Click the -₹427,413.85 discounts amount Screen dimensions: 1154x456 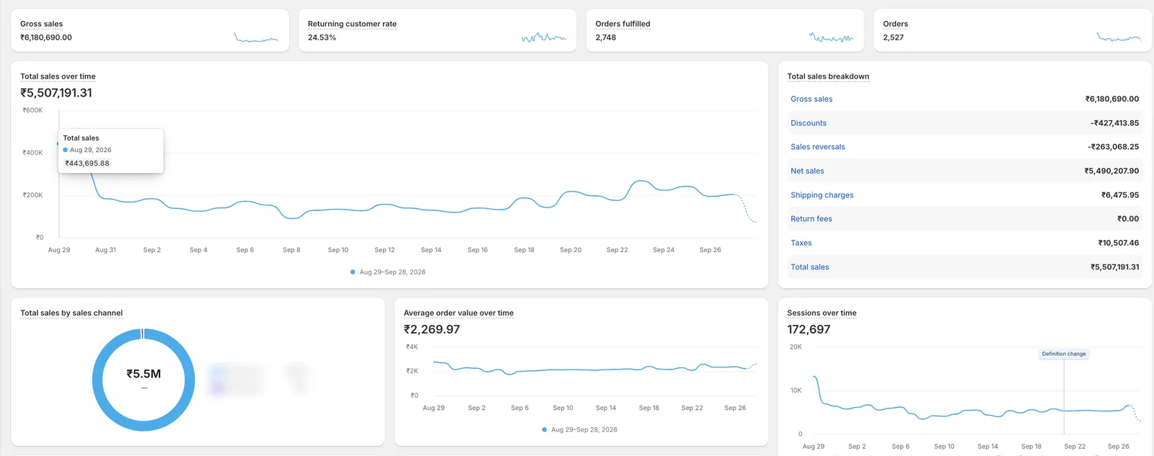point(1114,123)
